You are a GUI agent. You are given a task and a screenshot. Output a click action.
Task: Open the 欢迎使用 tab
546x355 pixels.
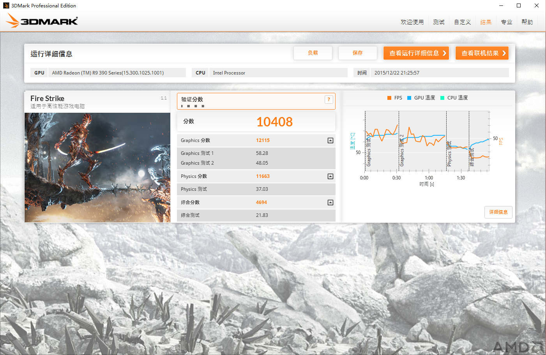(x=412, y=22)
